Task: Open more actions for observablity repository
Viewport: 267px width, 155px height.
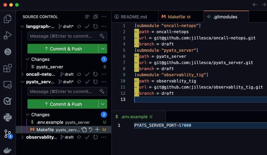Action: 104,137
